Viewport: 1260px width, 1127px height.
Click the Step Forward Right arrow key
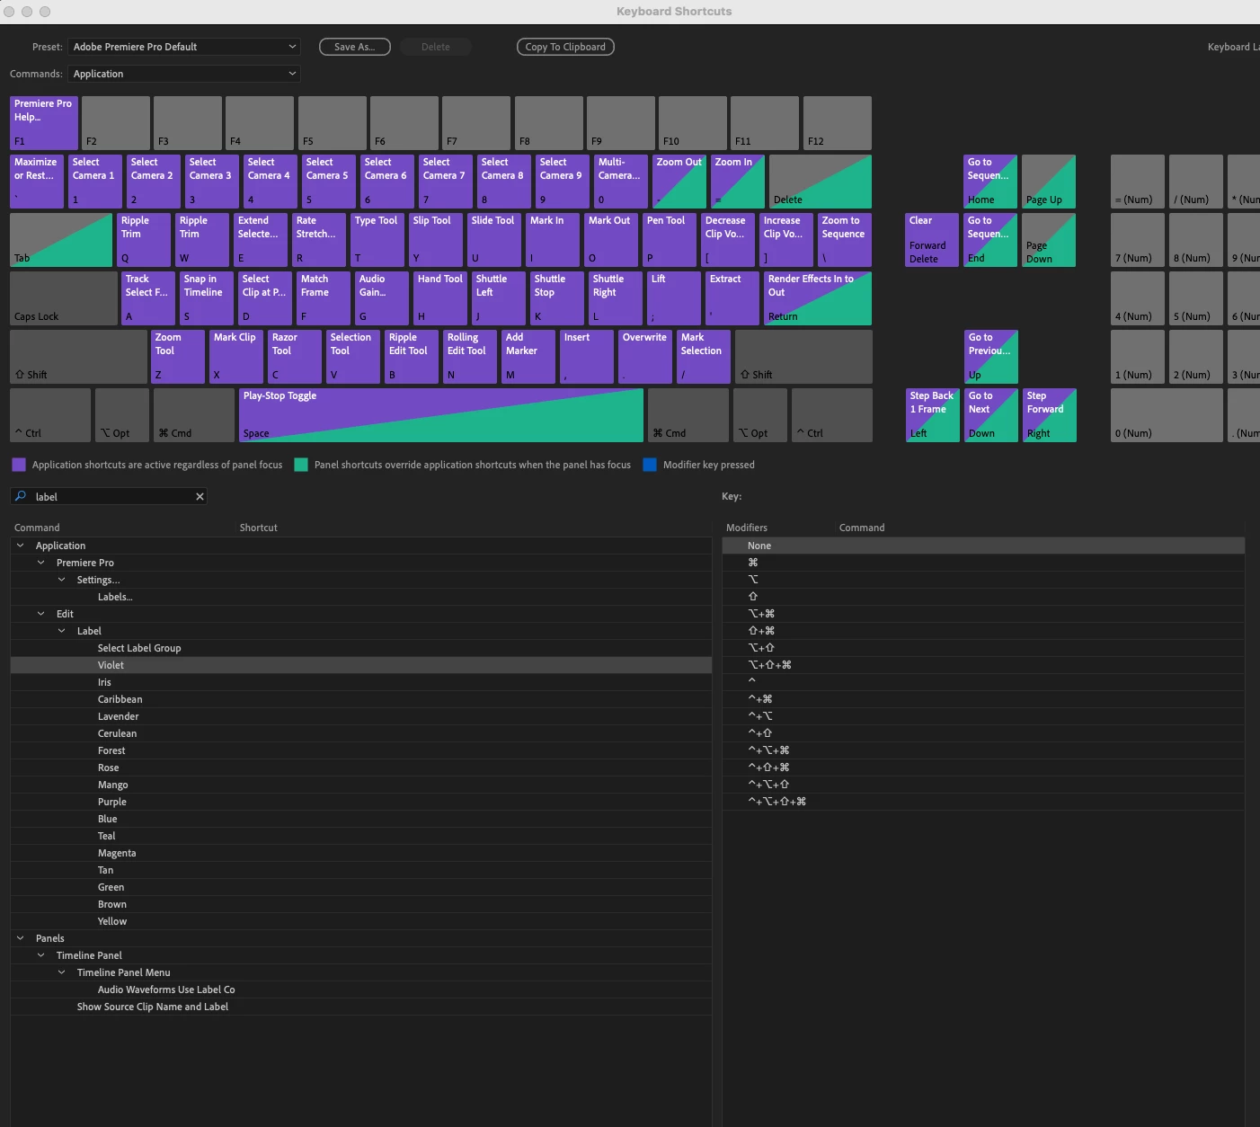tap(1049, 415)
